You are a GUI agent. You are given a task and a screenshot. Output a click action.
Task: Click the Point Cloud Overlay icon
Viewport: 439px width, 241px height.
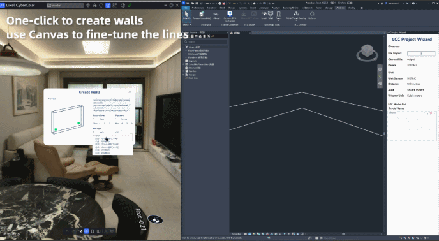tap(296, 15)
